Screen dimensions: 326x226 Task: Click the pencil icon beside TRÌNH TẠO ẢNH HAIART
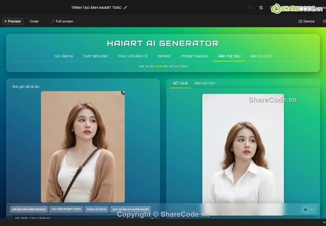tap(125, 8)
